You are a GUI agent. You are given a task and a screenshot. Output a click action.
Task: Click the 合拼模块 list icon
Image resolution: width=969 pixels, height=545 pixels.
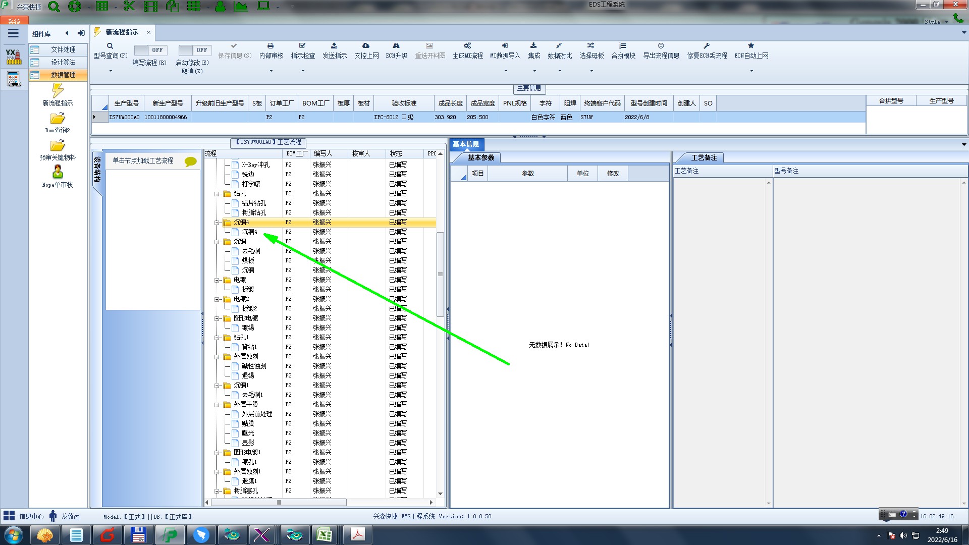(x=623, y=46)
